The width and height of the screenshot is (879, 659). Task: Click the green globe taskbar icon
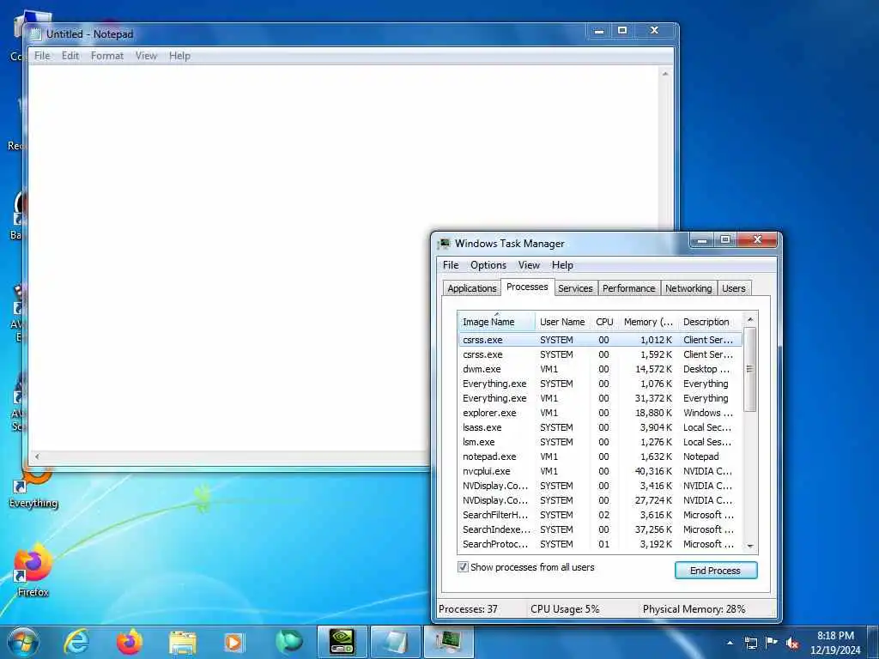288,642
